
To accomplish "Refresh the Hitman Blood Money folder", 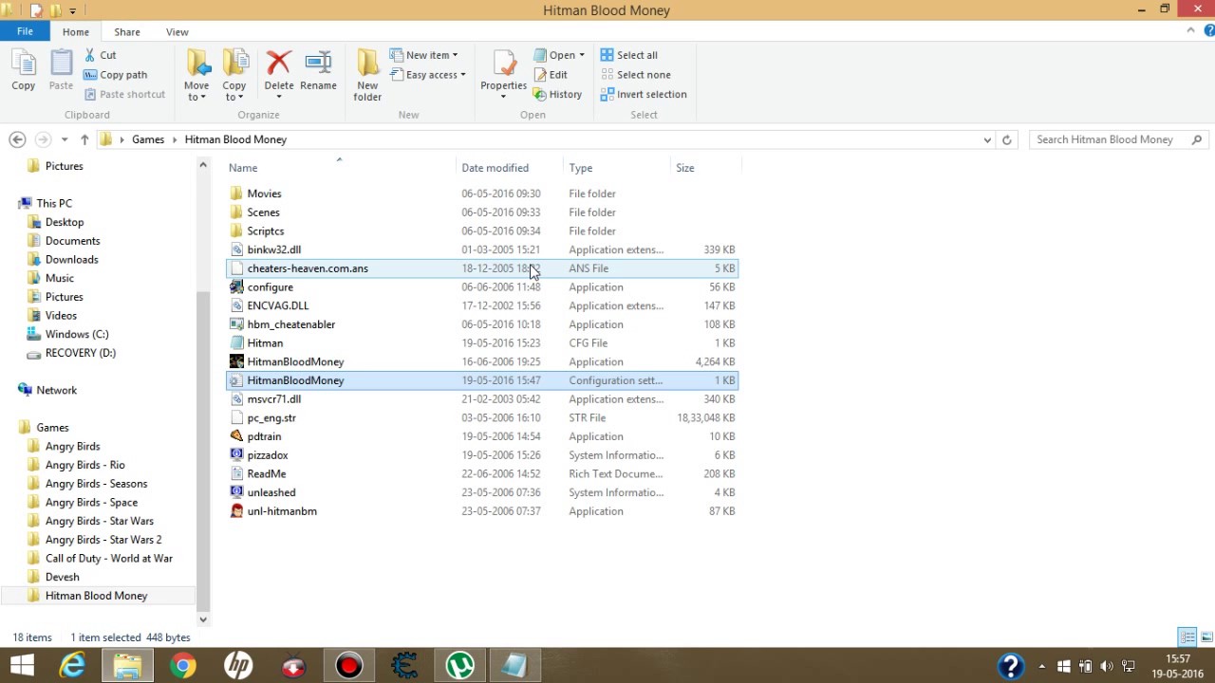I will click(x=1007, y=139).
